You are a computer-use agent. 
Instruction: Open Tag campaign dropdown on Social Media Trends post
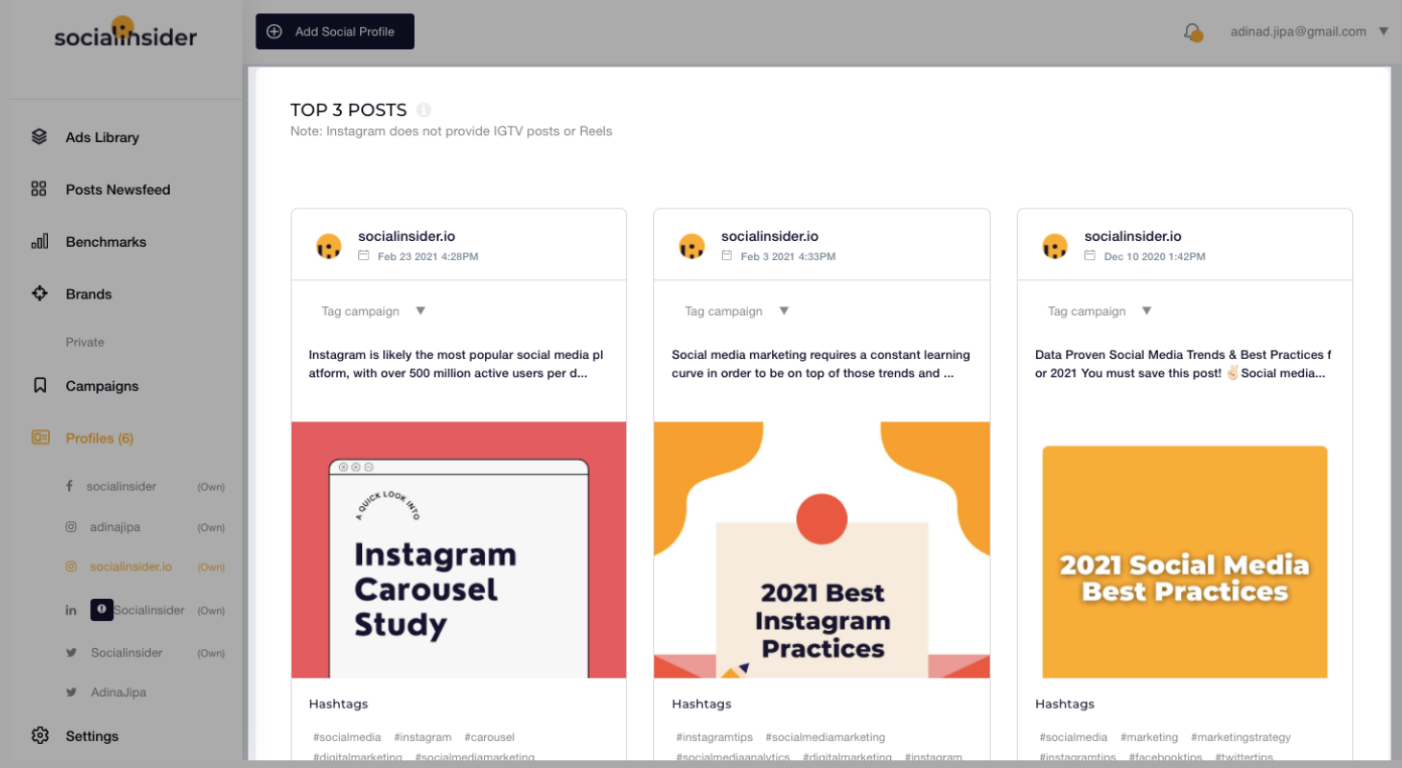(1100, 311)
